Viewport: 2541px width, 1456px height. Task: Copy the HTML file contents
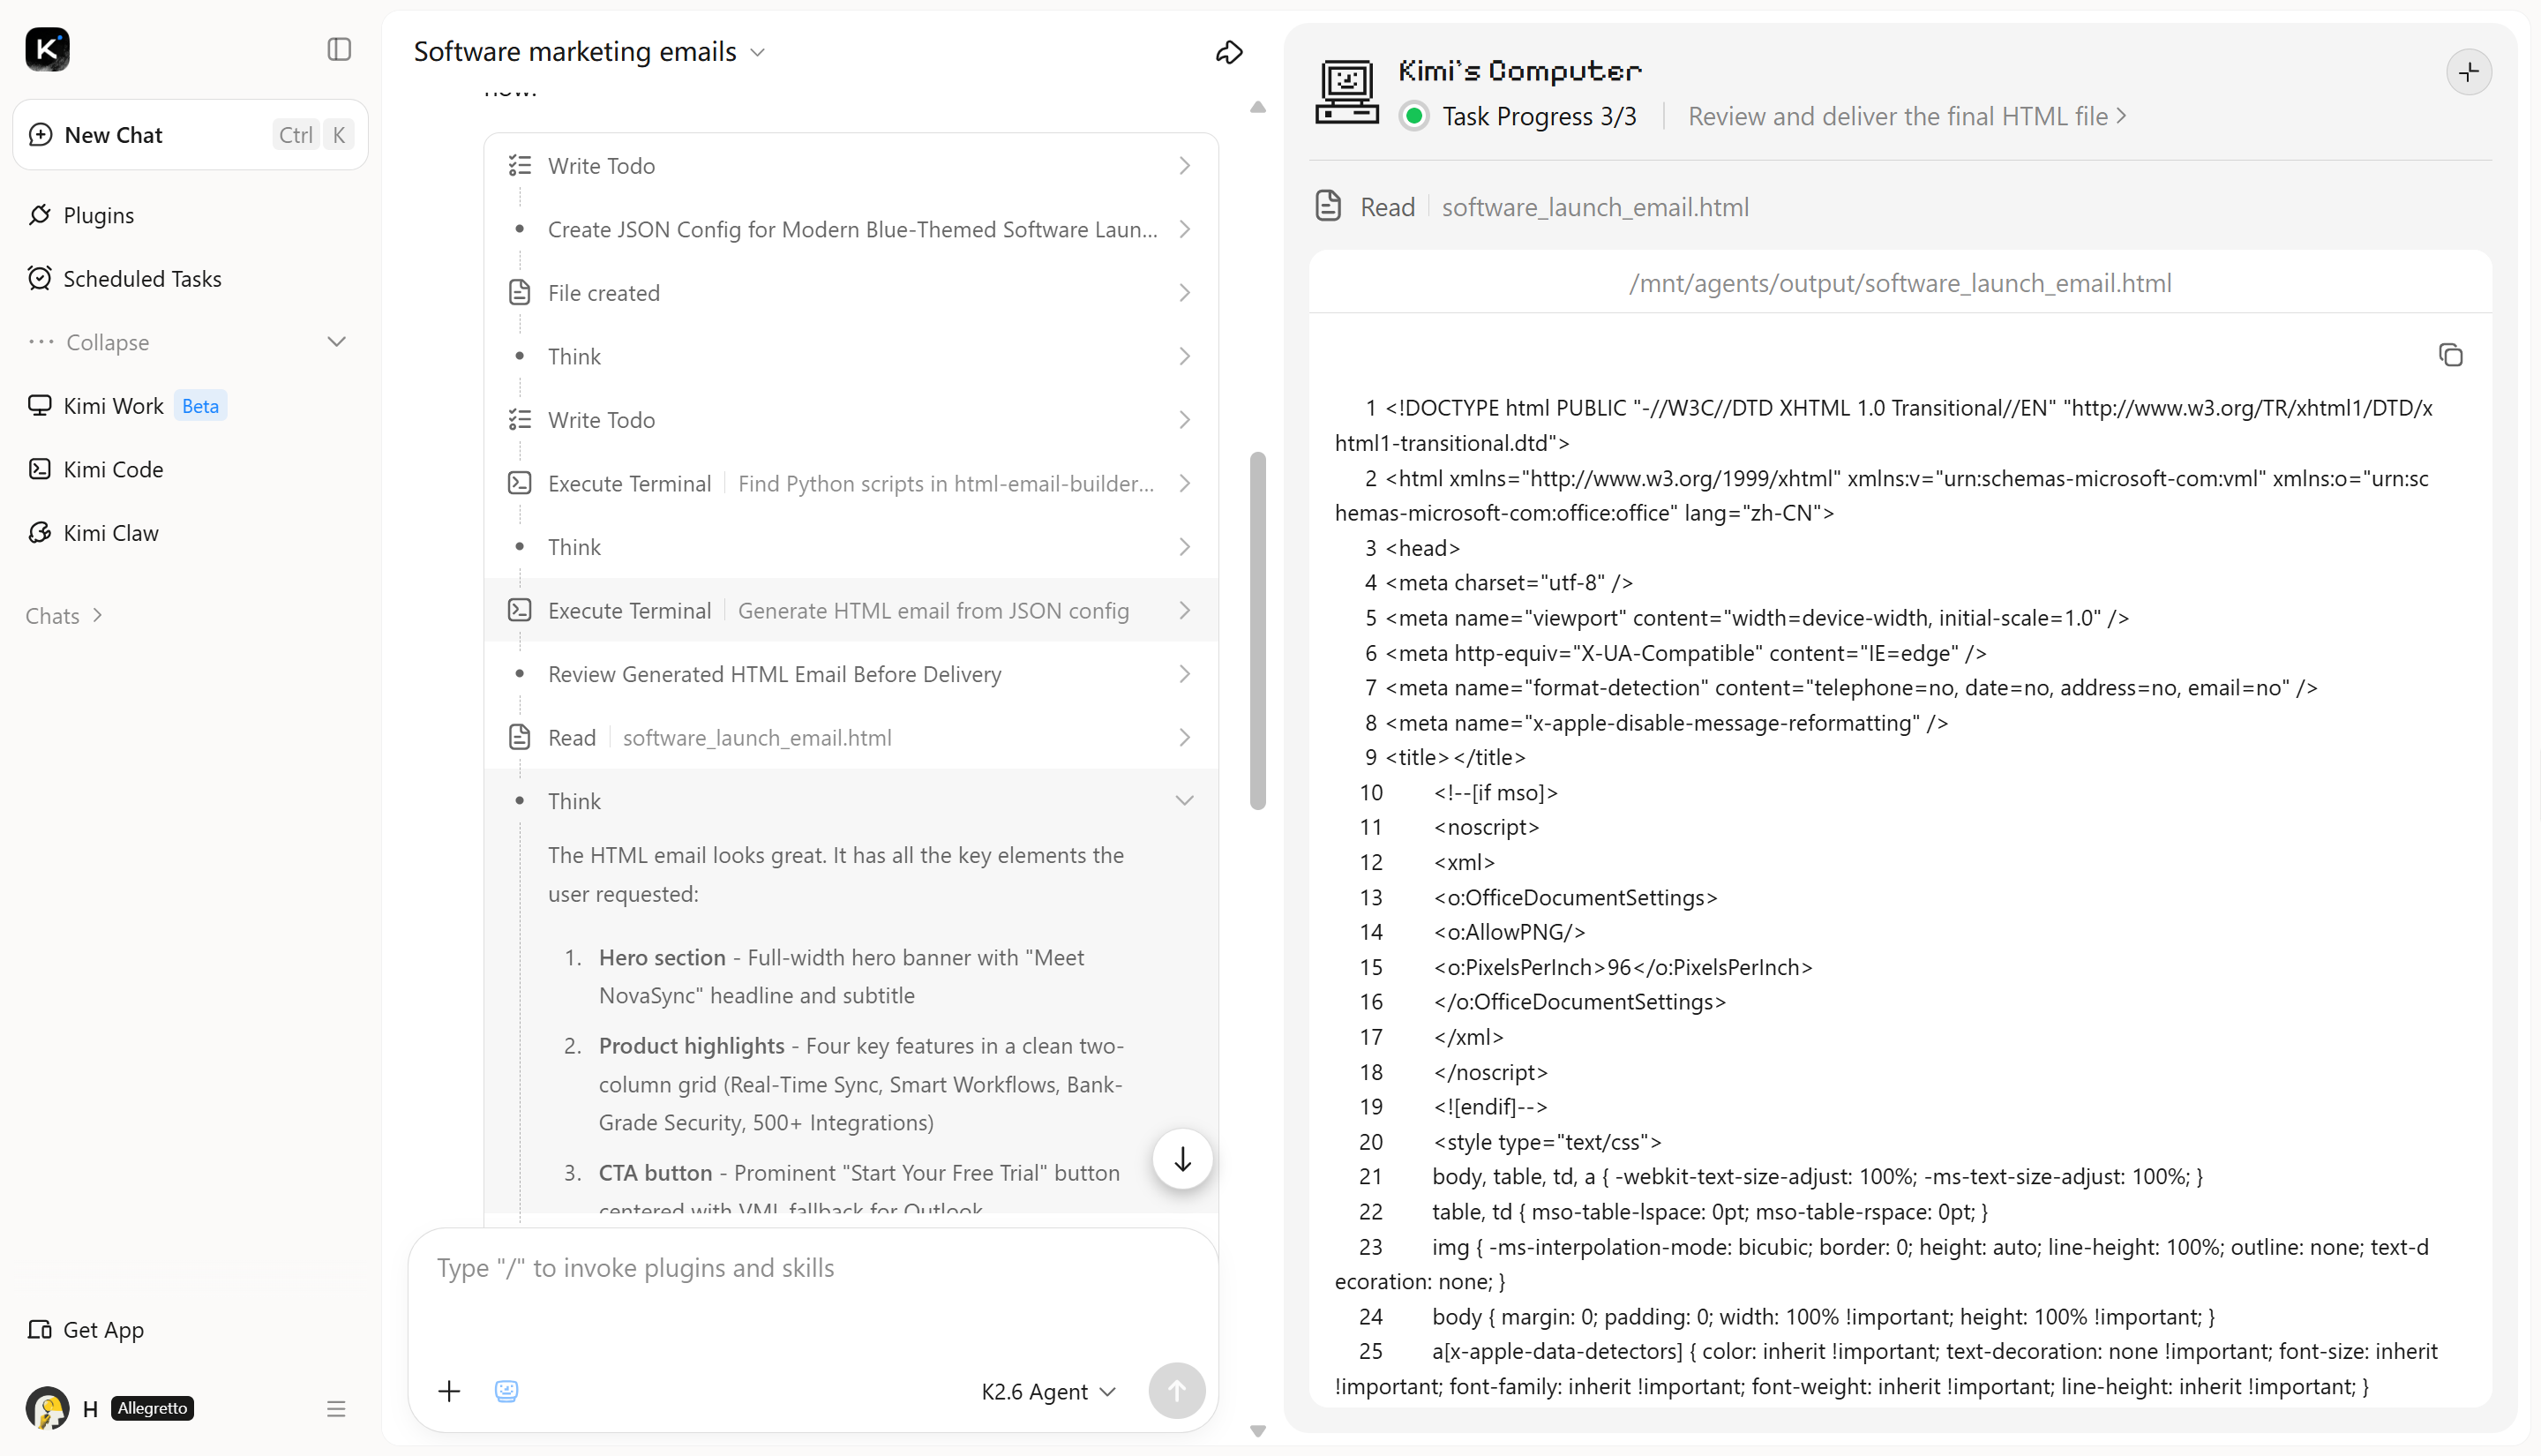pyautogui.click(x=2450, y=355)
